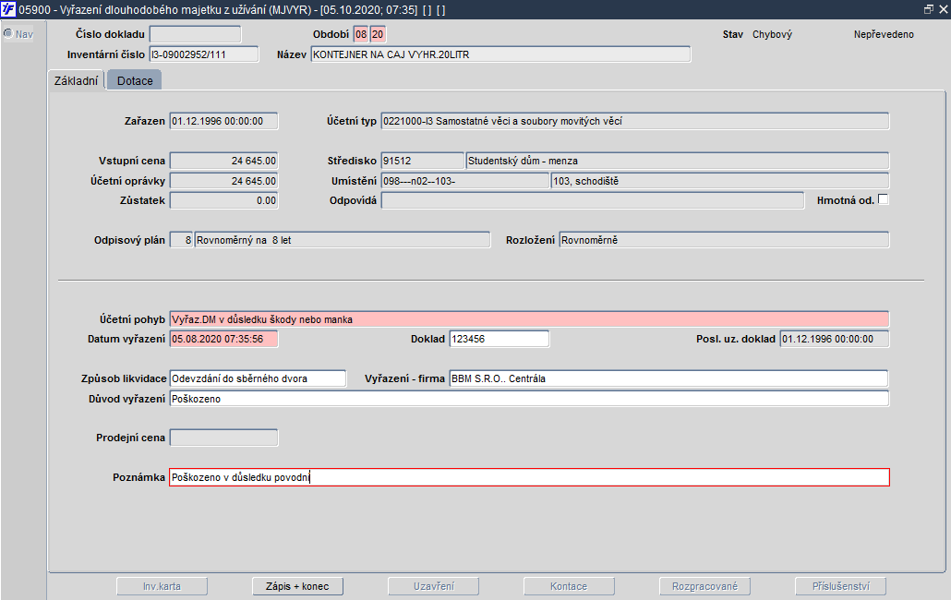Click the Poznámka note field
Image resolution: width=951 pixels, height=600 pixels.
(529, 477)
